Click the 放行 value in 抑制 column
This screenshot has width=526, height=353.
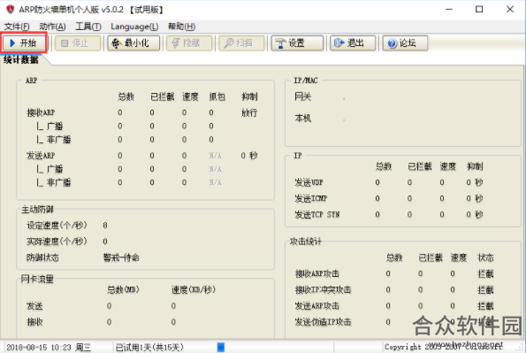(249, 112)
